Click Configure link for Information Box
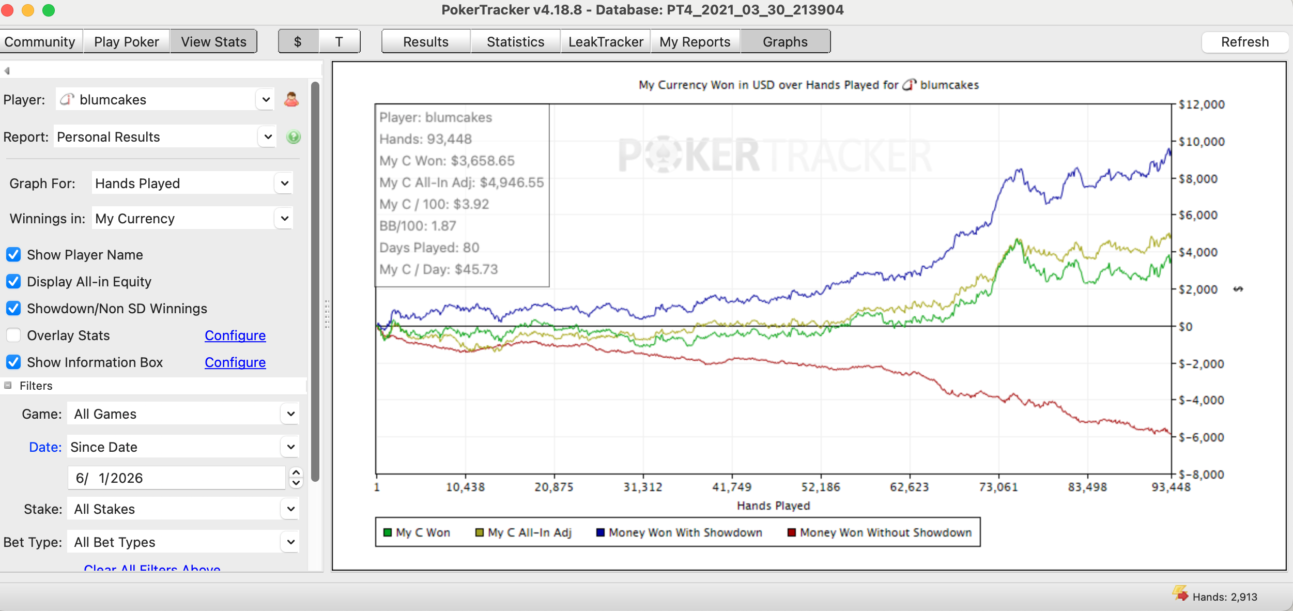The image size is (1293, 611). click(235, 362)
